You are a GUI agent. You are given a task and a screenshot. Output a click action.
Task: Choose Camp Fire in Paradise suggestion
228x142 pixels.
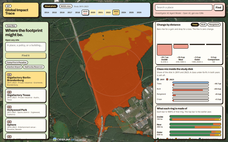[x=17, y=63]
